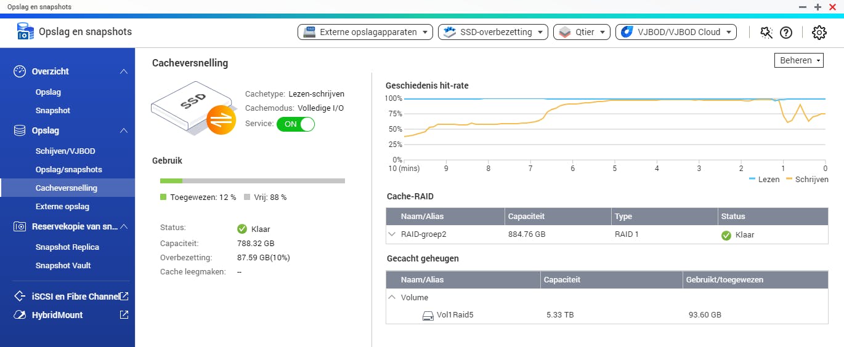Click the magic wand tools icon
Screen dimensions: 844x347
pyautogui.click(x=766, y=33)
